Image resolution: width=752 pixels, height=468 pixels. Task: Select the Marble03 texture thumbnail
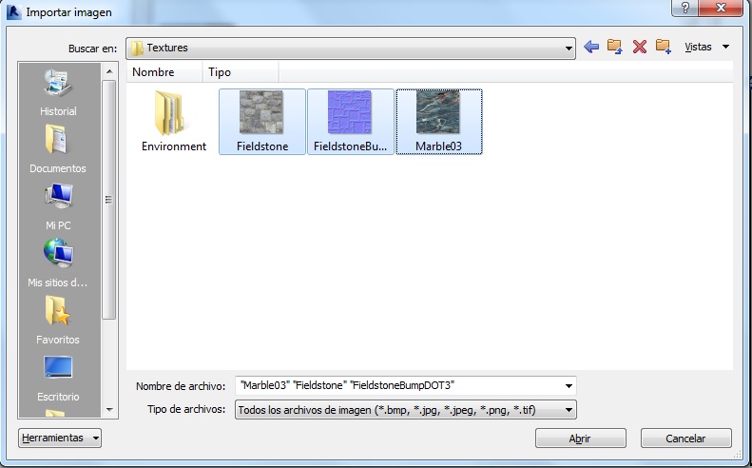pos(438,121)
